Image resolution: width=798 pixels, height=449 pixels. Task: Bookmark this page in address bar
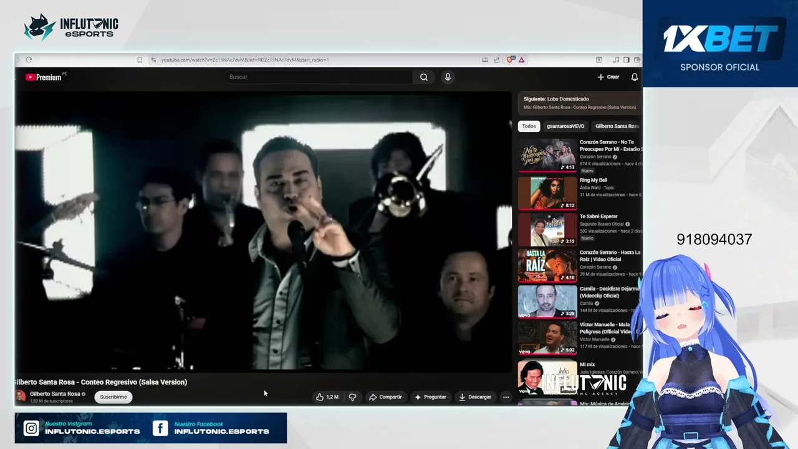pyautogui.click(x=140, y=60)
